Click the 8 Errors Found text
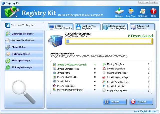Image resolution: width=160 pixels, height=114 pixels. (140, 36)
